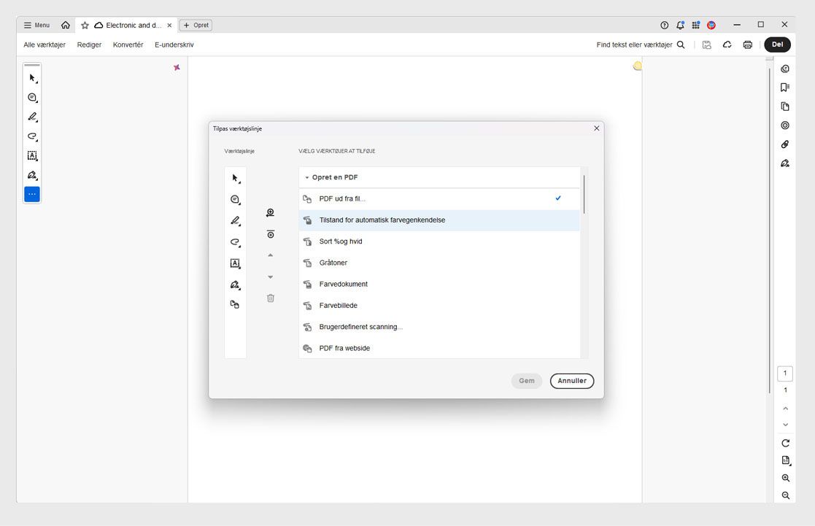Open the Help question-mark icon
The width and height of the screenshot is (815, 526).
click(664, 25)
